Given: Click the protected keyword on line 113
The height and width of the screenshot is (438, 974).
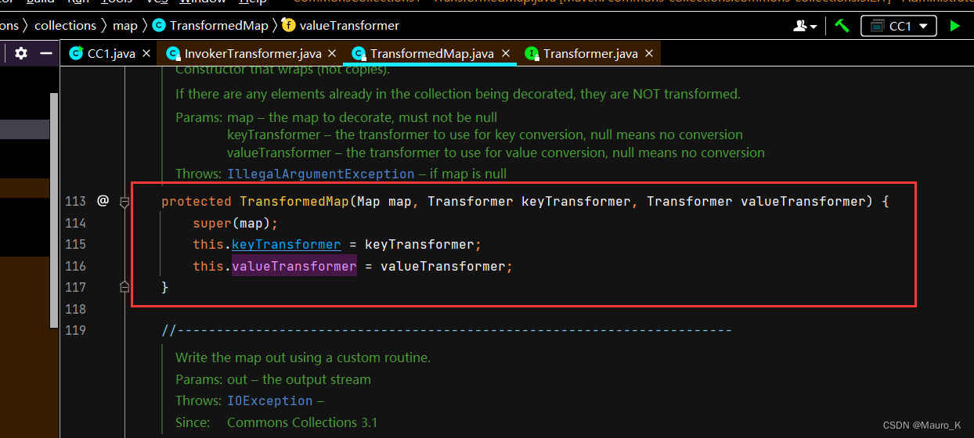Looking at the screenshot, I should [x=197, y=201].
